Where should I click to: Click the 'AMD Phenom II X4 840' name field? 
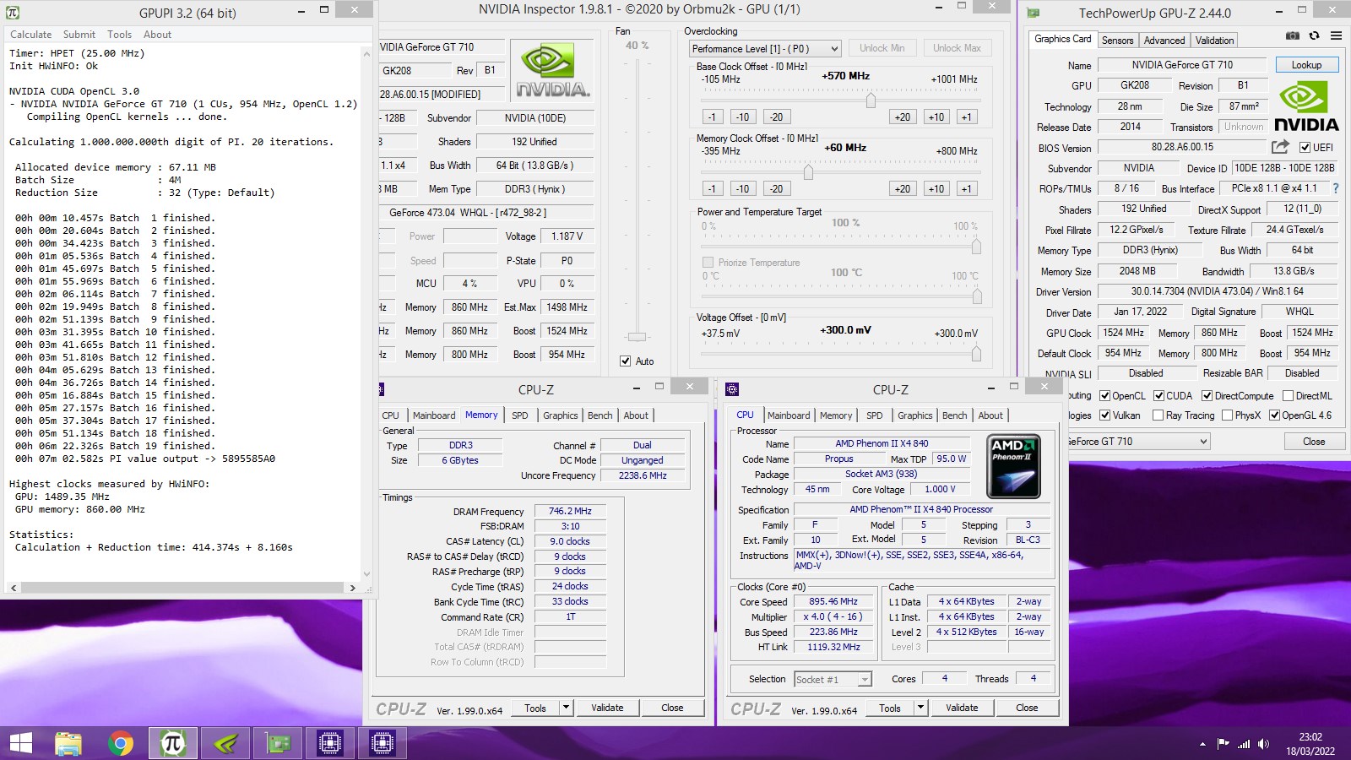[x=882, y=443]
